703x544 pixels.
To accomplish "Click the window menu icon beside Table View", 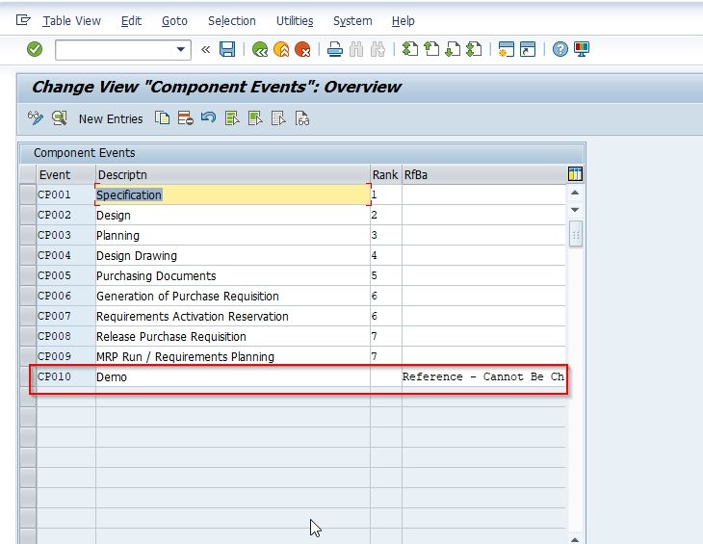I will (x=23, y=20).
